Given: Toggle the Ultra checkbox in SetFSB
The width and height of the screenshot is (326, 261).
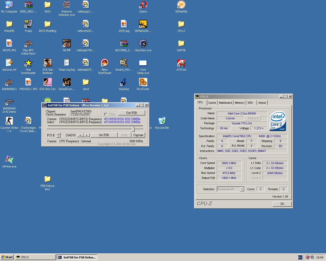Looking at the screenshot, I should [106, 114].
